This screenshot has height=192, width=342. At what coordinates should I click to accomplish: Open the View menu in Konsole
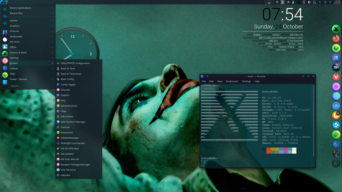click(x=220, y=81)
